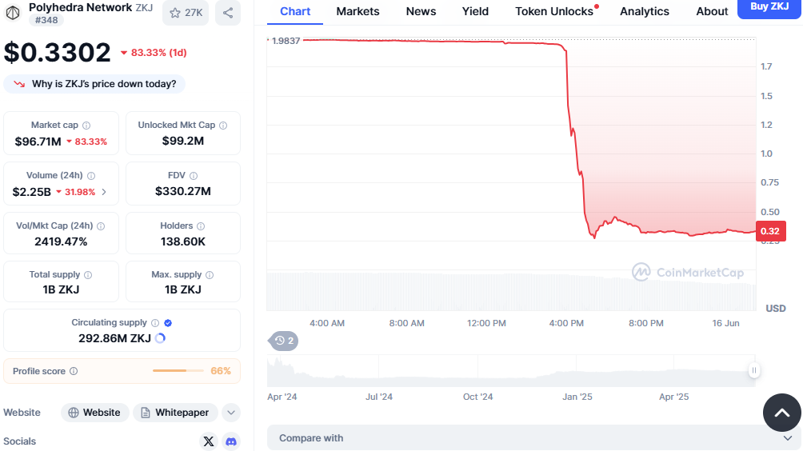This screenshot has height=451, width=803.
Task: Click Why is ZKJ's price down today?
Action: coord(94,84)
